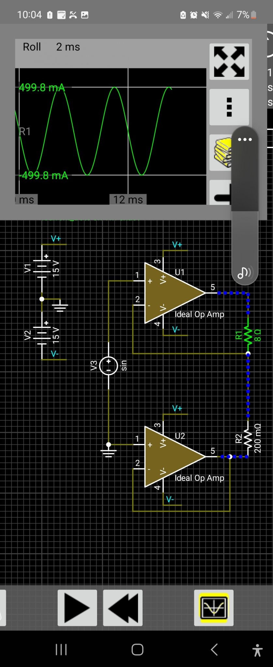The height and width of the screenshot is (667, 273).
Task: Tap the battery 7% indicator
Action: click(x=247, y=15)
